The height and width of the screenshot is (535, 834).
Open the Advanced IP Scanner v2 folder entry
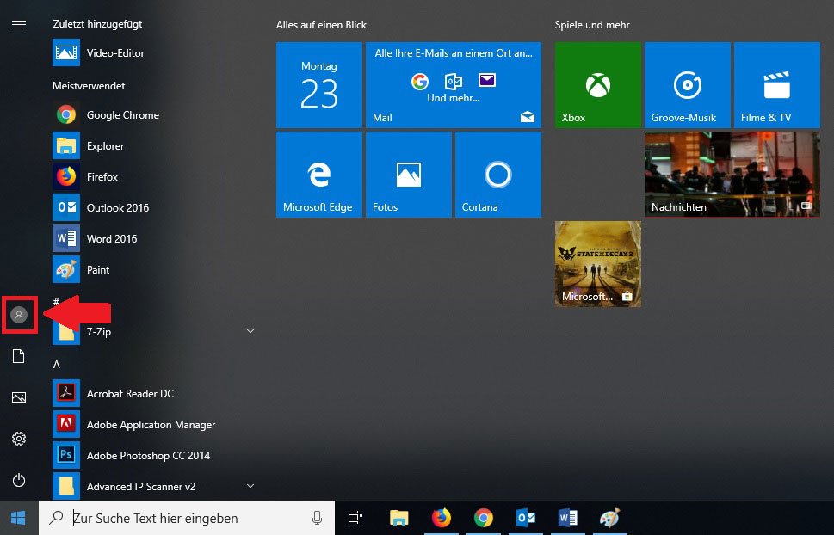(x=154, y=486)
